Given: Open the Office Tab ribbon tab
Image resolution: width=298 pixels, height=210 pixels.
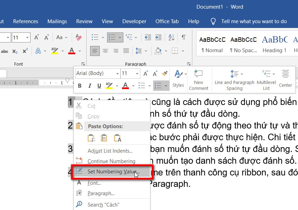Looking at the screenshot, I should tap(167, 21).
